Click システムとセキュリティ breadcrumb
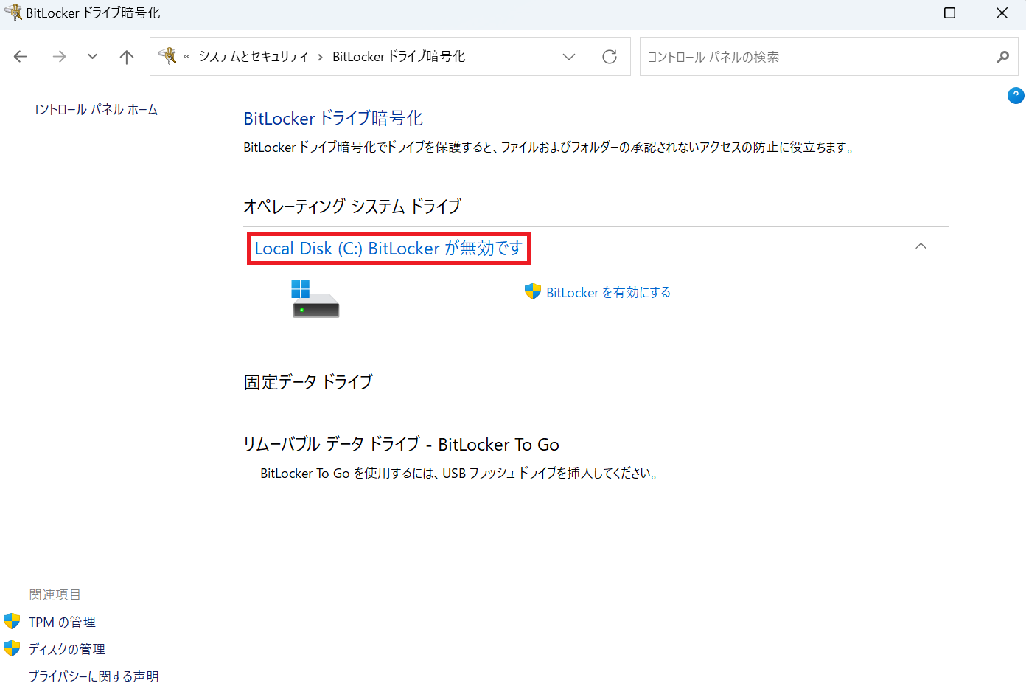1026x697 pixels. tap(254, 57)
